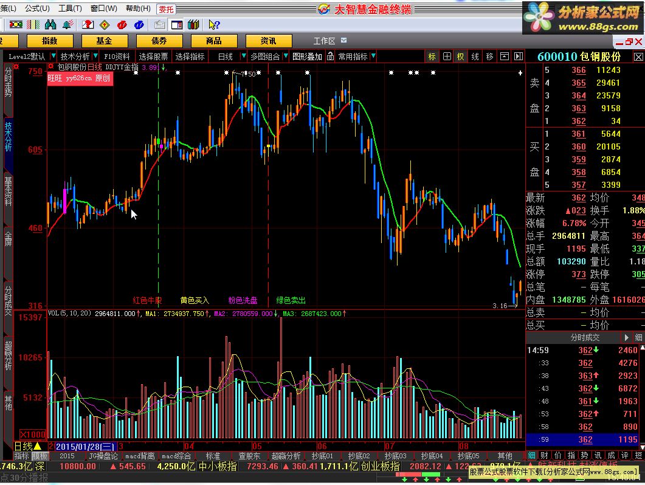Open the 窗口(W) menu
This screenshot has width=645, height=485.
[x=104, y=9]
